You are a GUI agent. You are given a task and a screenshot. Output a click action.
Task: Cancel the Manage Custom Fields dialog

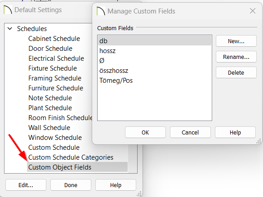click(x=190, y=132)
